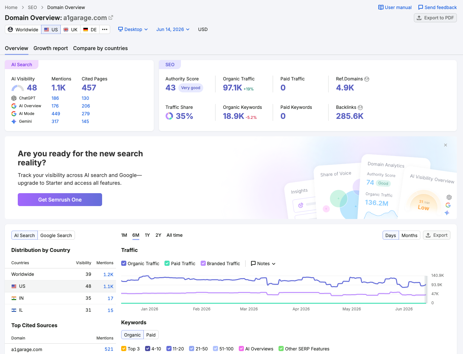Close the Semrush One promo banner
The width and height of the screenshot is (463, 354).
[x=446, y=145]
